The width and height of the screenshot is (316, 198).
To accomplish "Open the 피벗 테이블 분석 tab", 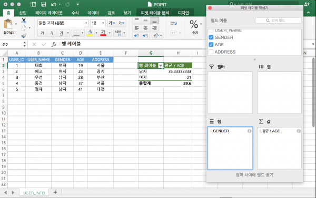I will 155,13.
